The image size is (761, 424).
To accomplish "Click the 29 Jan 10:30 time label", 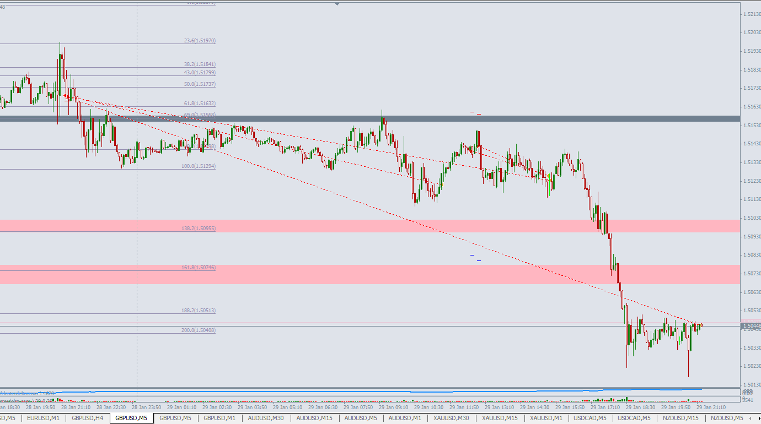I will (x=429, y=408).
